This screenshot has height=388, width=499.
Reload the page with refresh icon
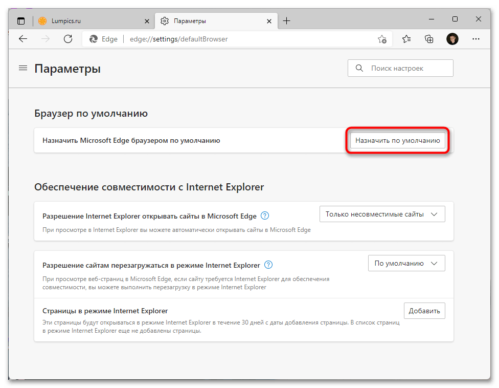coord(67,39)
